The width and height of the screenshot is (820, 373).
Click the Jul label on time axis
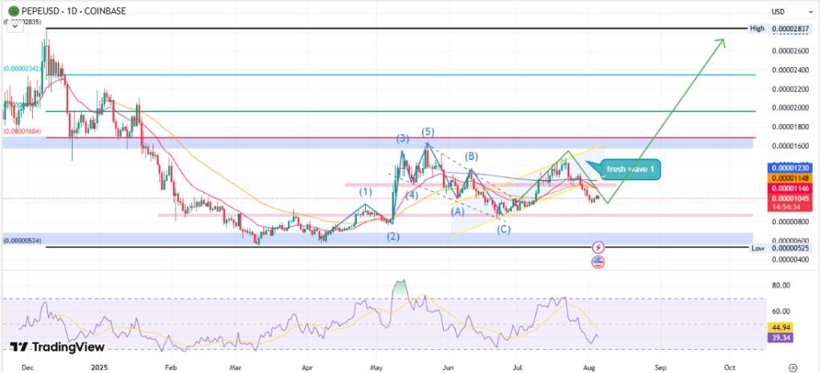(518, 367)
